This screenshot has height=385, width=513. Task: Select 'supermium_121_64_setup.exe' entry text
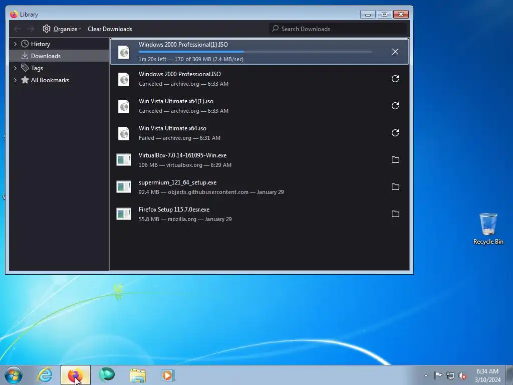tap(178, 182)
